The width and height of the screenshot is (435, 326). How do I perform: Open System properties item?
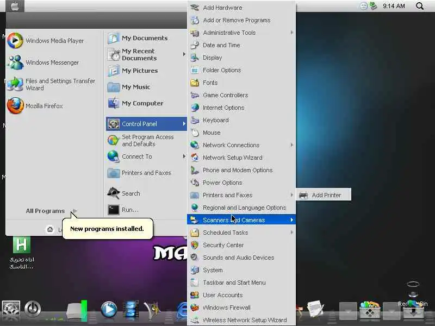pyautogui.click(x=241, y=269)
